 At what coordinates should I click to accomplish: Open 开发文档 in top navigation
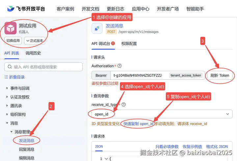pyautogui.click(x=91, y=9)
